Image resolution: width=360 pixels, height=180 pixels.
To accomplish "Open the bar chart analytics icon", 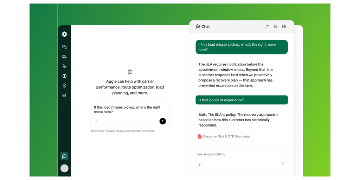I will tap(64, 95).
